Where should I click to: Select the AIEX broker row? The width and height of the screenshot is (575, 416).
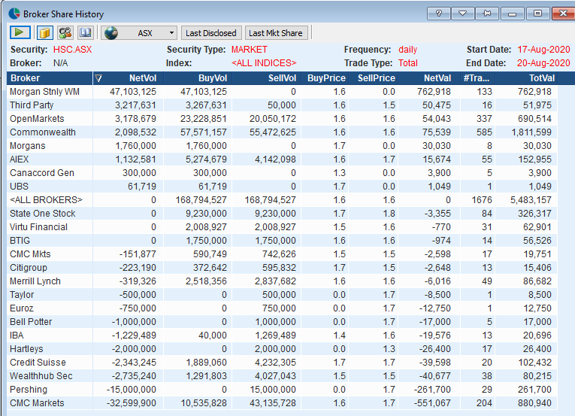pyautogui.click(x=282, y=159)
